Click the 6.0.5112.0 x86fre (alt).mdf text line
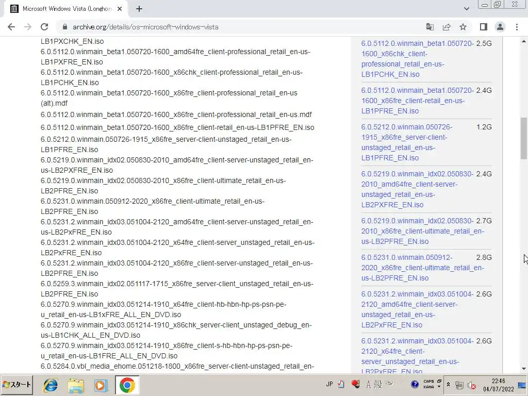The height and width of the screenshot is (396, 528). [x=169, y=98]
